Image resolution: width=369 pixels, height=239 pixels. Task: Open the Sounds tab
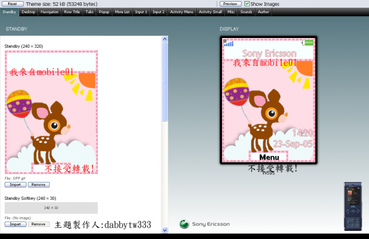pyautogui.click(x=246, y=12)
